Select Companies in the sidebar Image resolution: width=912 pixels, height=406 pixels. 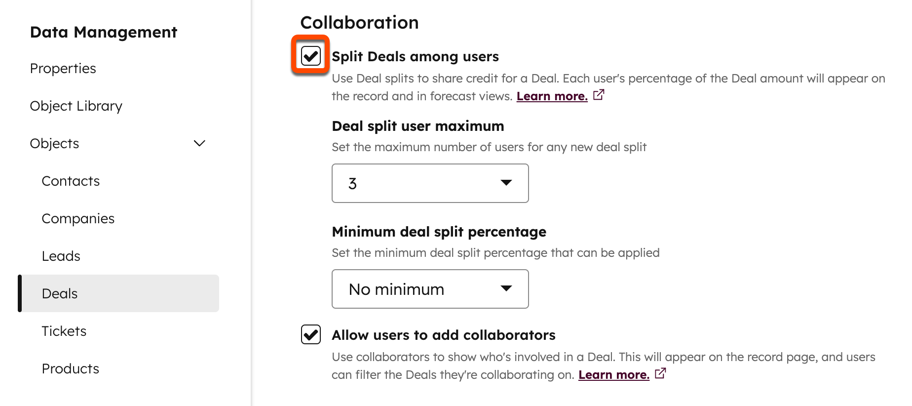coord(78,218)
